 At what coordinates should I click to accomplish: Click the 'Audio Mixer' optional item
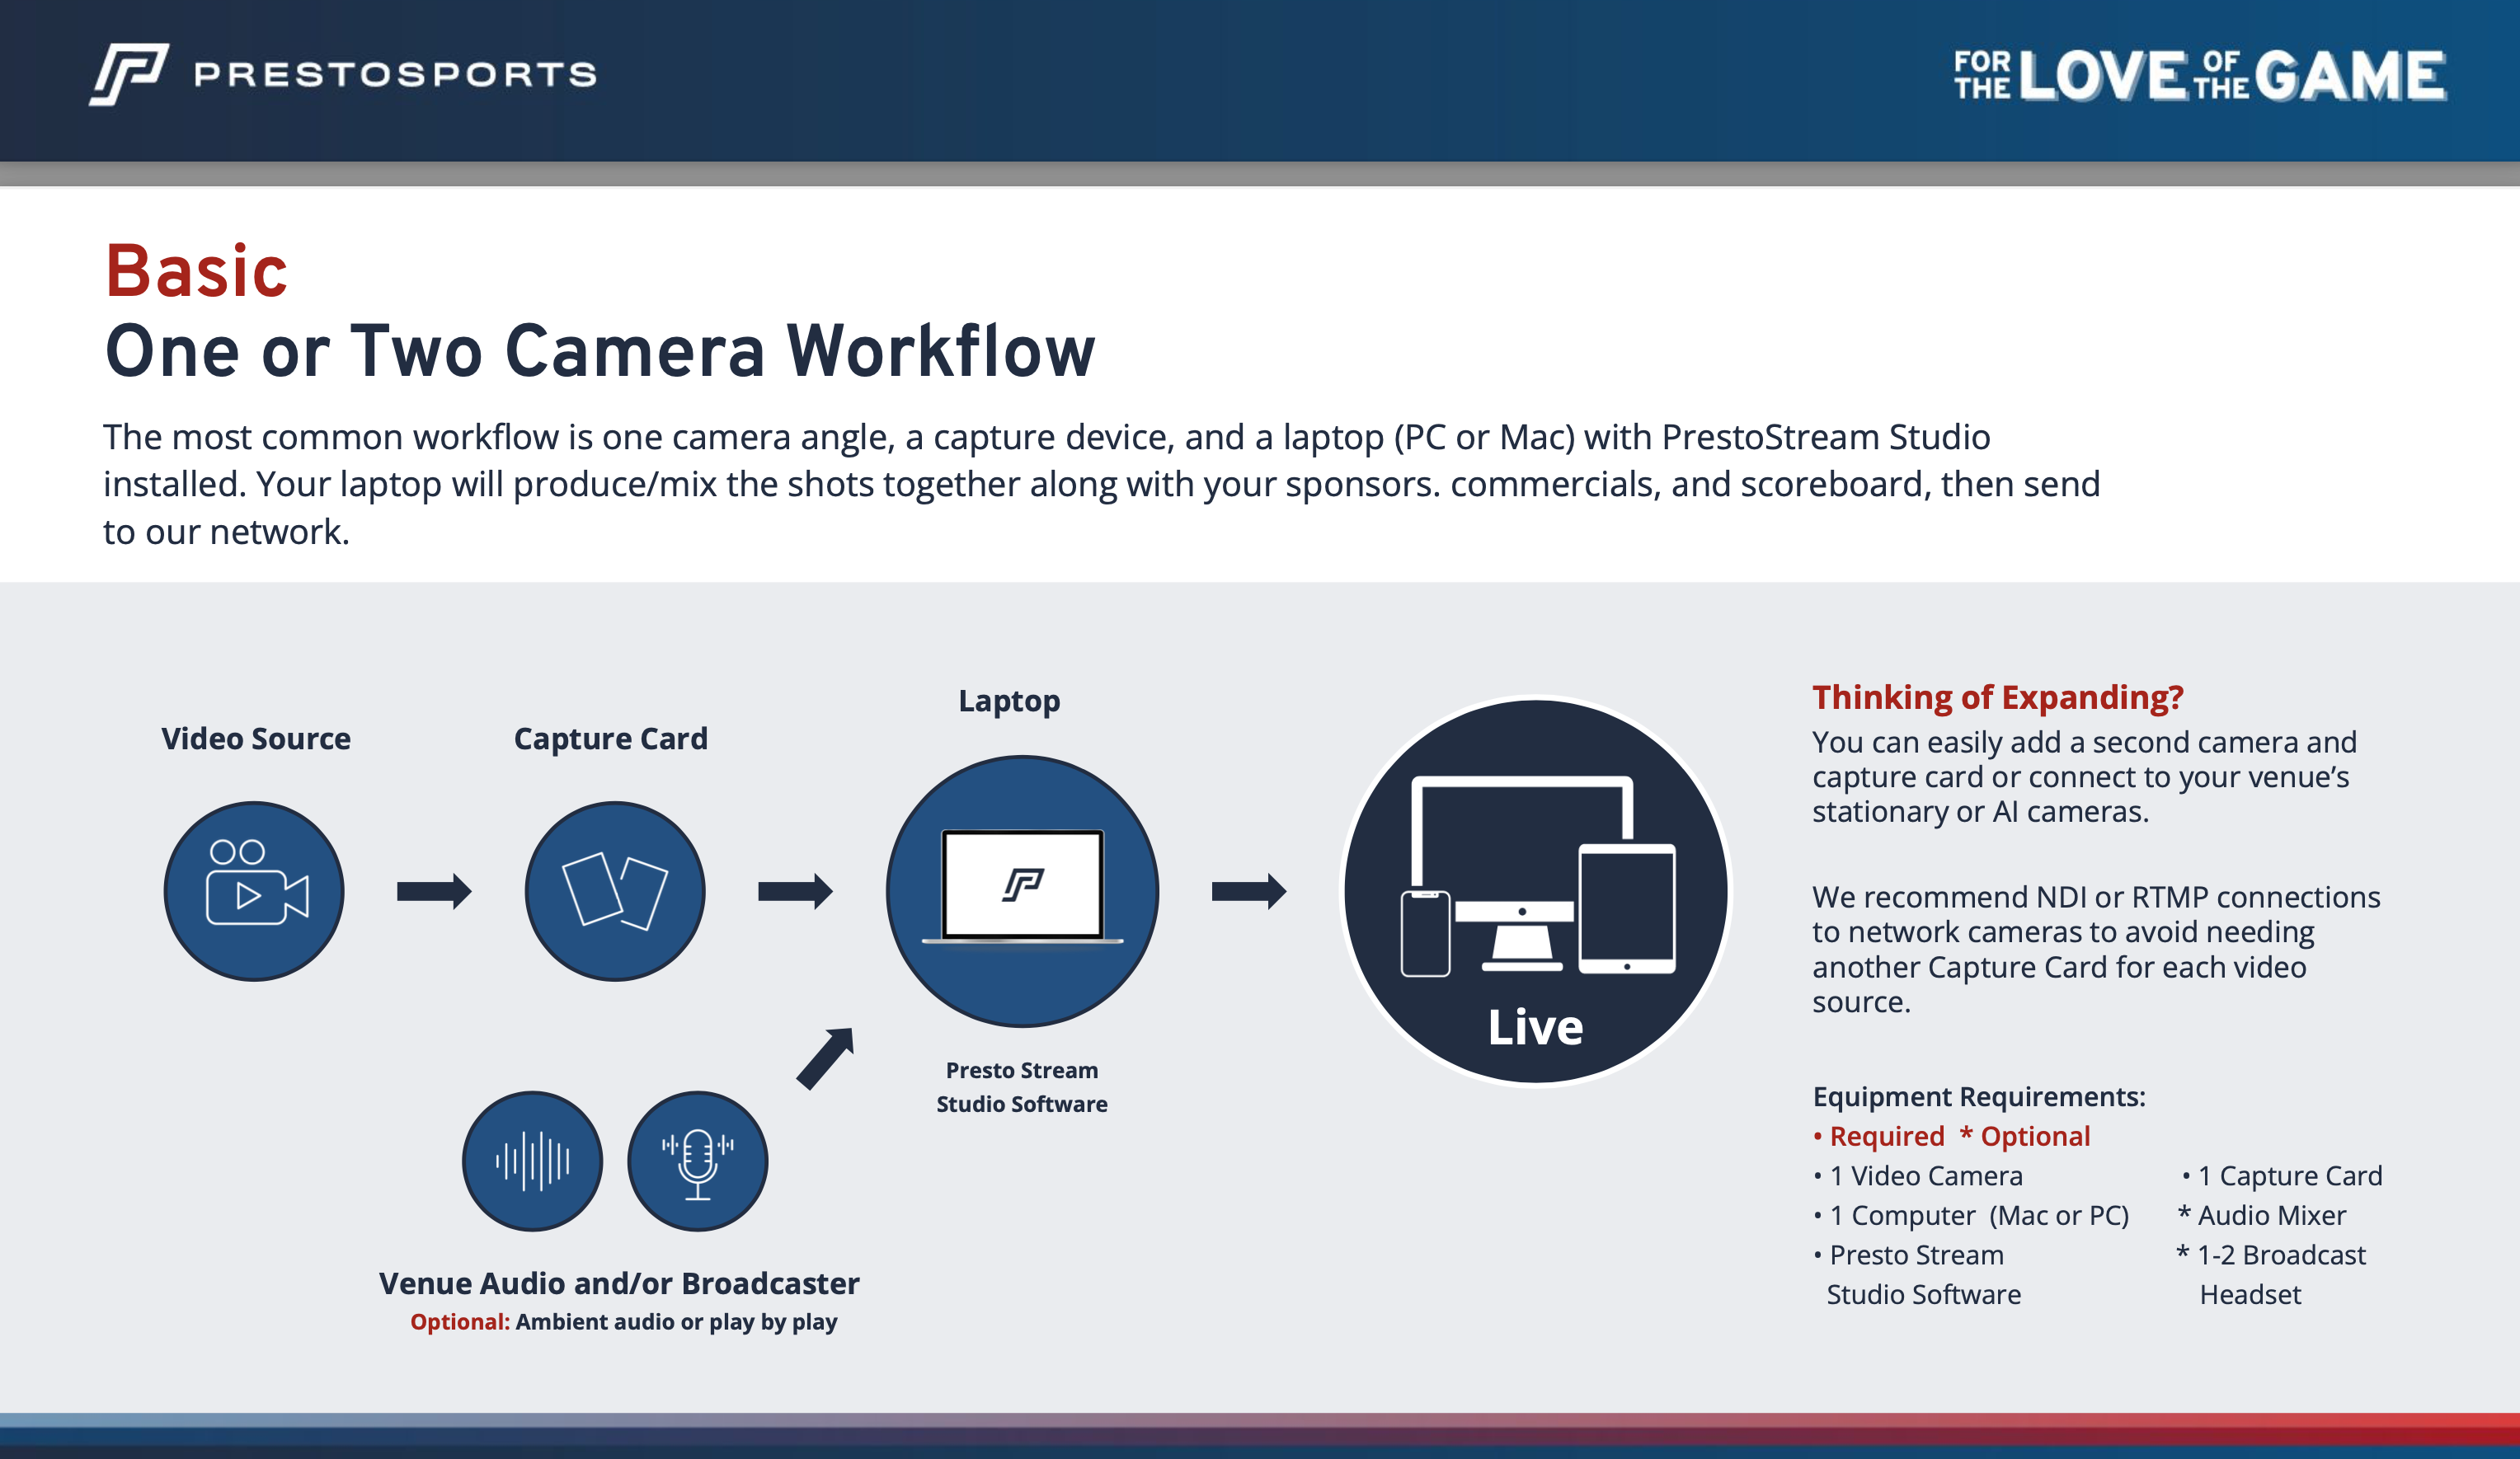[x=2271, y=1215]
